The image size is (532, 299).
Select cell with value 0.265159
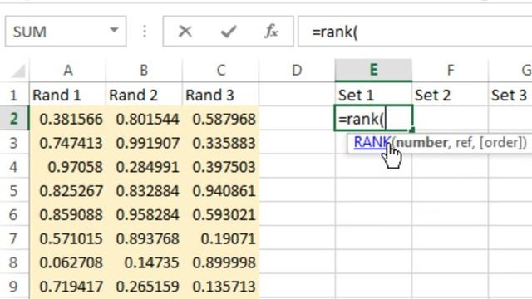pos(144,287)
